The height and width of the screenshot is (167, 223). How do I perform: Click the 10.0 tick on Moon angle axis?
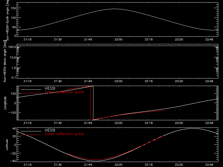[13, 58]
